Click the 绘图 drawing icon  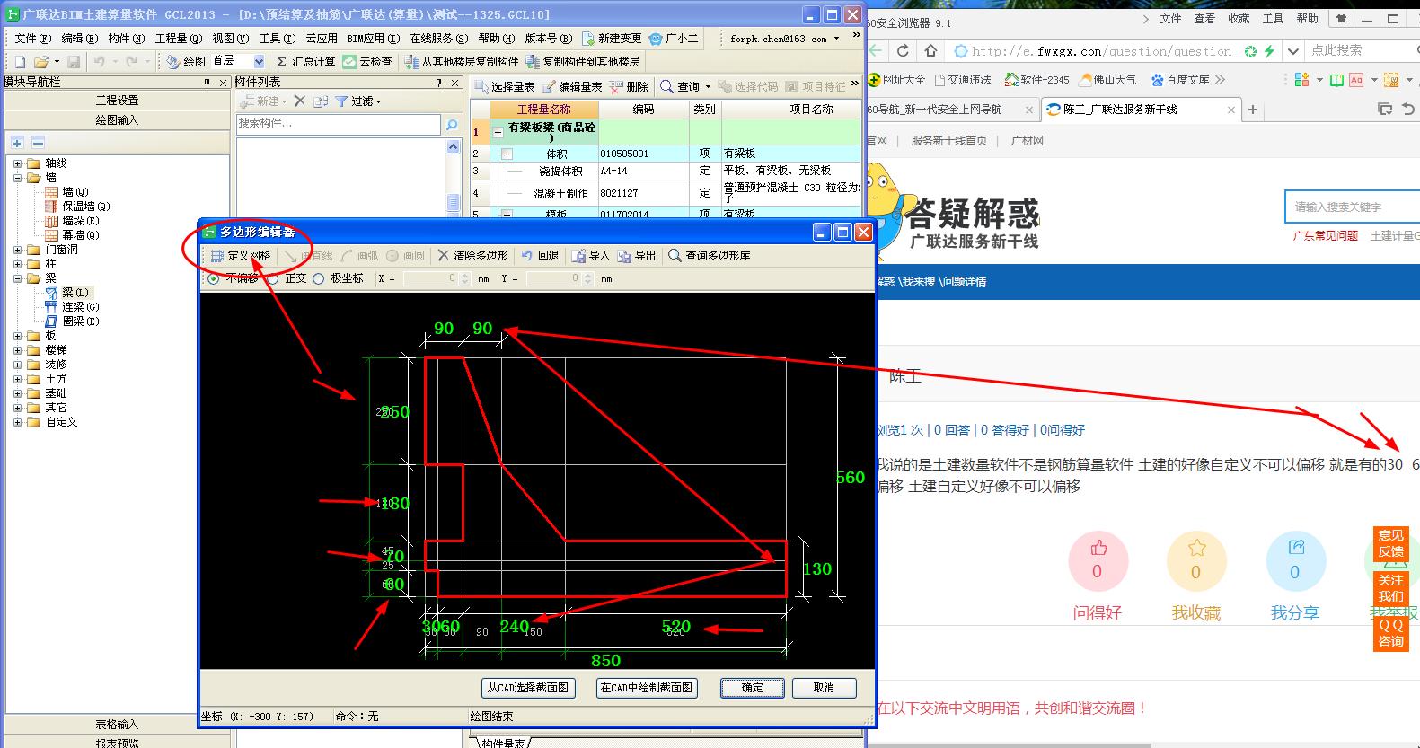(173, 61)
